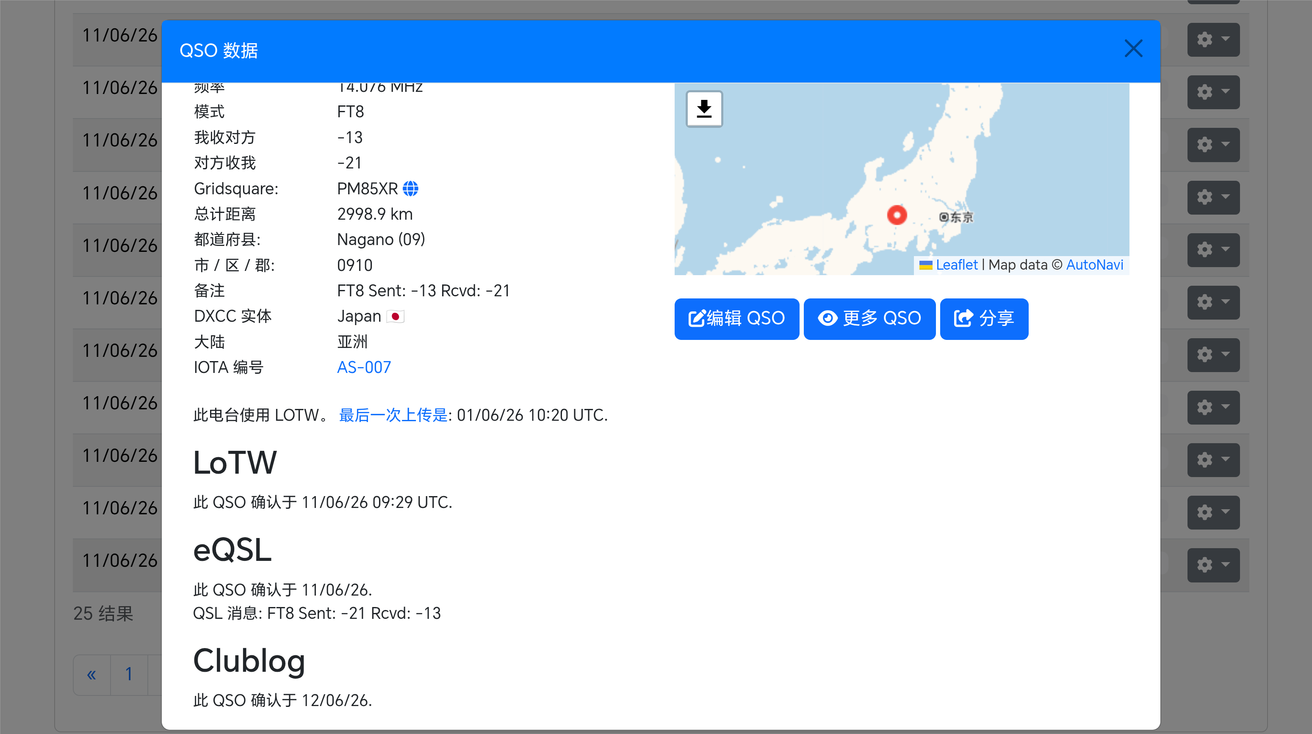Select the 亚洲 continent value

click(x=352, y=342)
